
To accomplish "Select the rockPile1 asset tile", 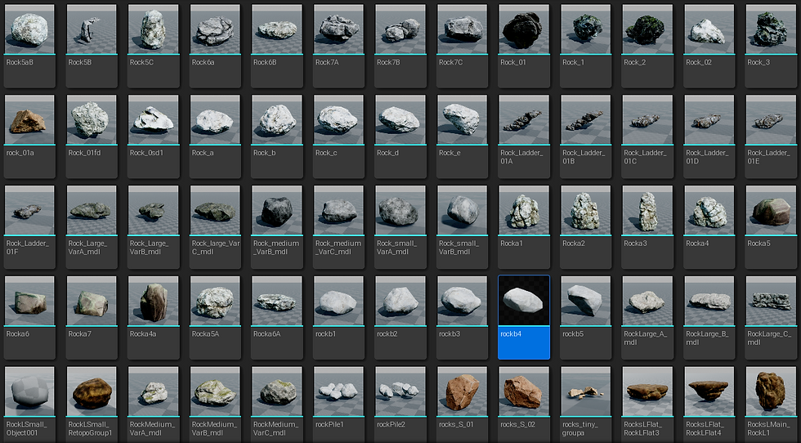I will click(338, 404).
